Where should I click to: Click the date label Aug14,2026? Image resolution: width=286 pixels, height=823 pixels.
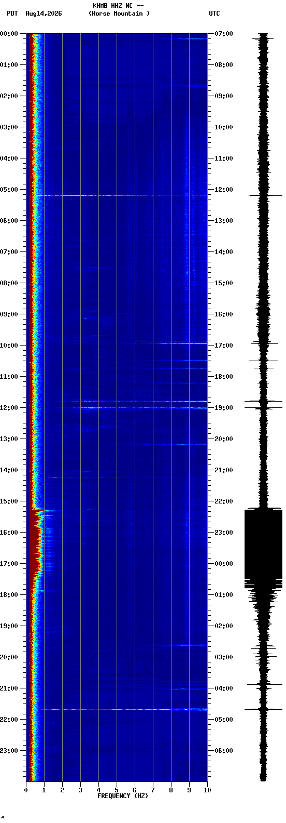(44, 14)
